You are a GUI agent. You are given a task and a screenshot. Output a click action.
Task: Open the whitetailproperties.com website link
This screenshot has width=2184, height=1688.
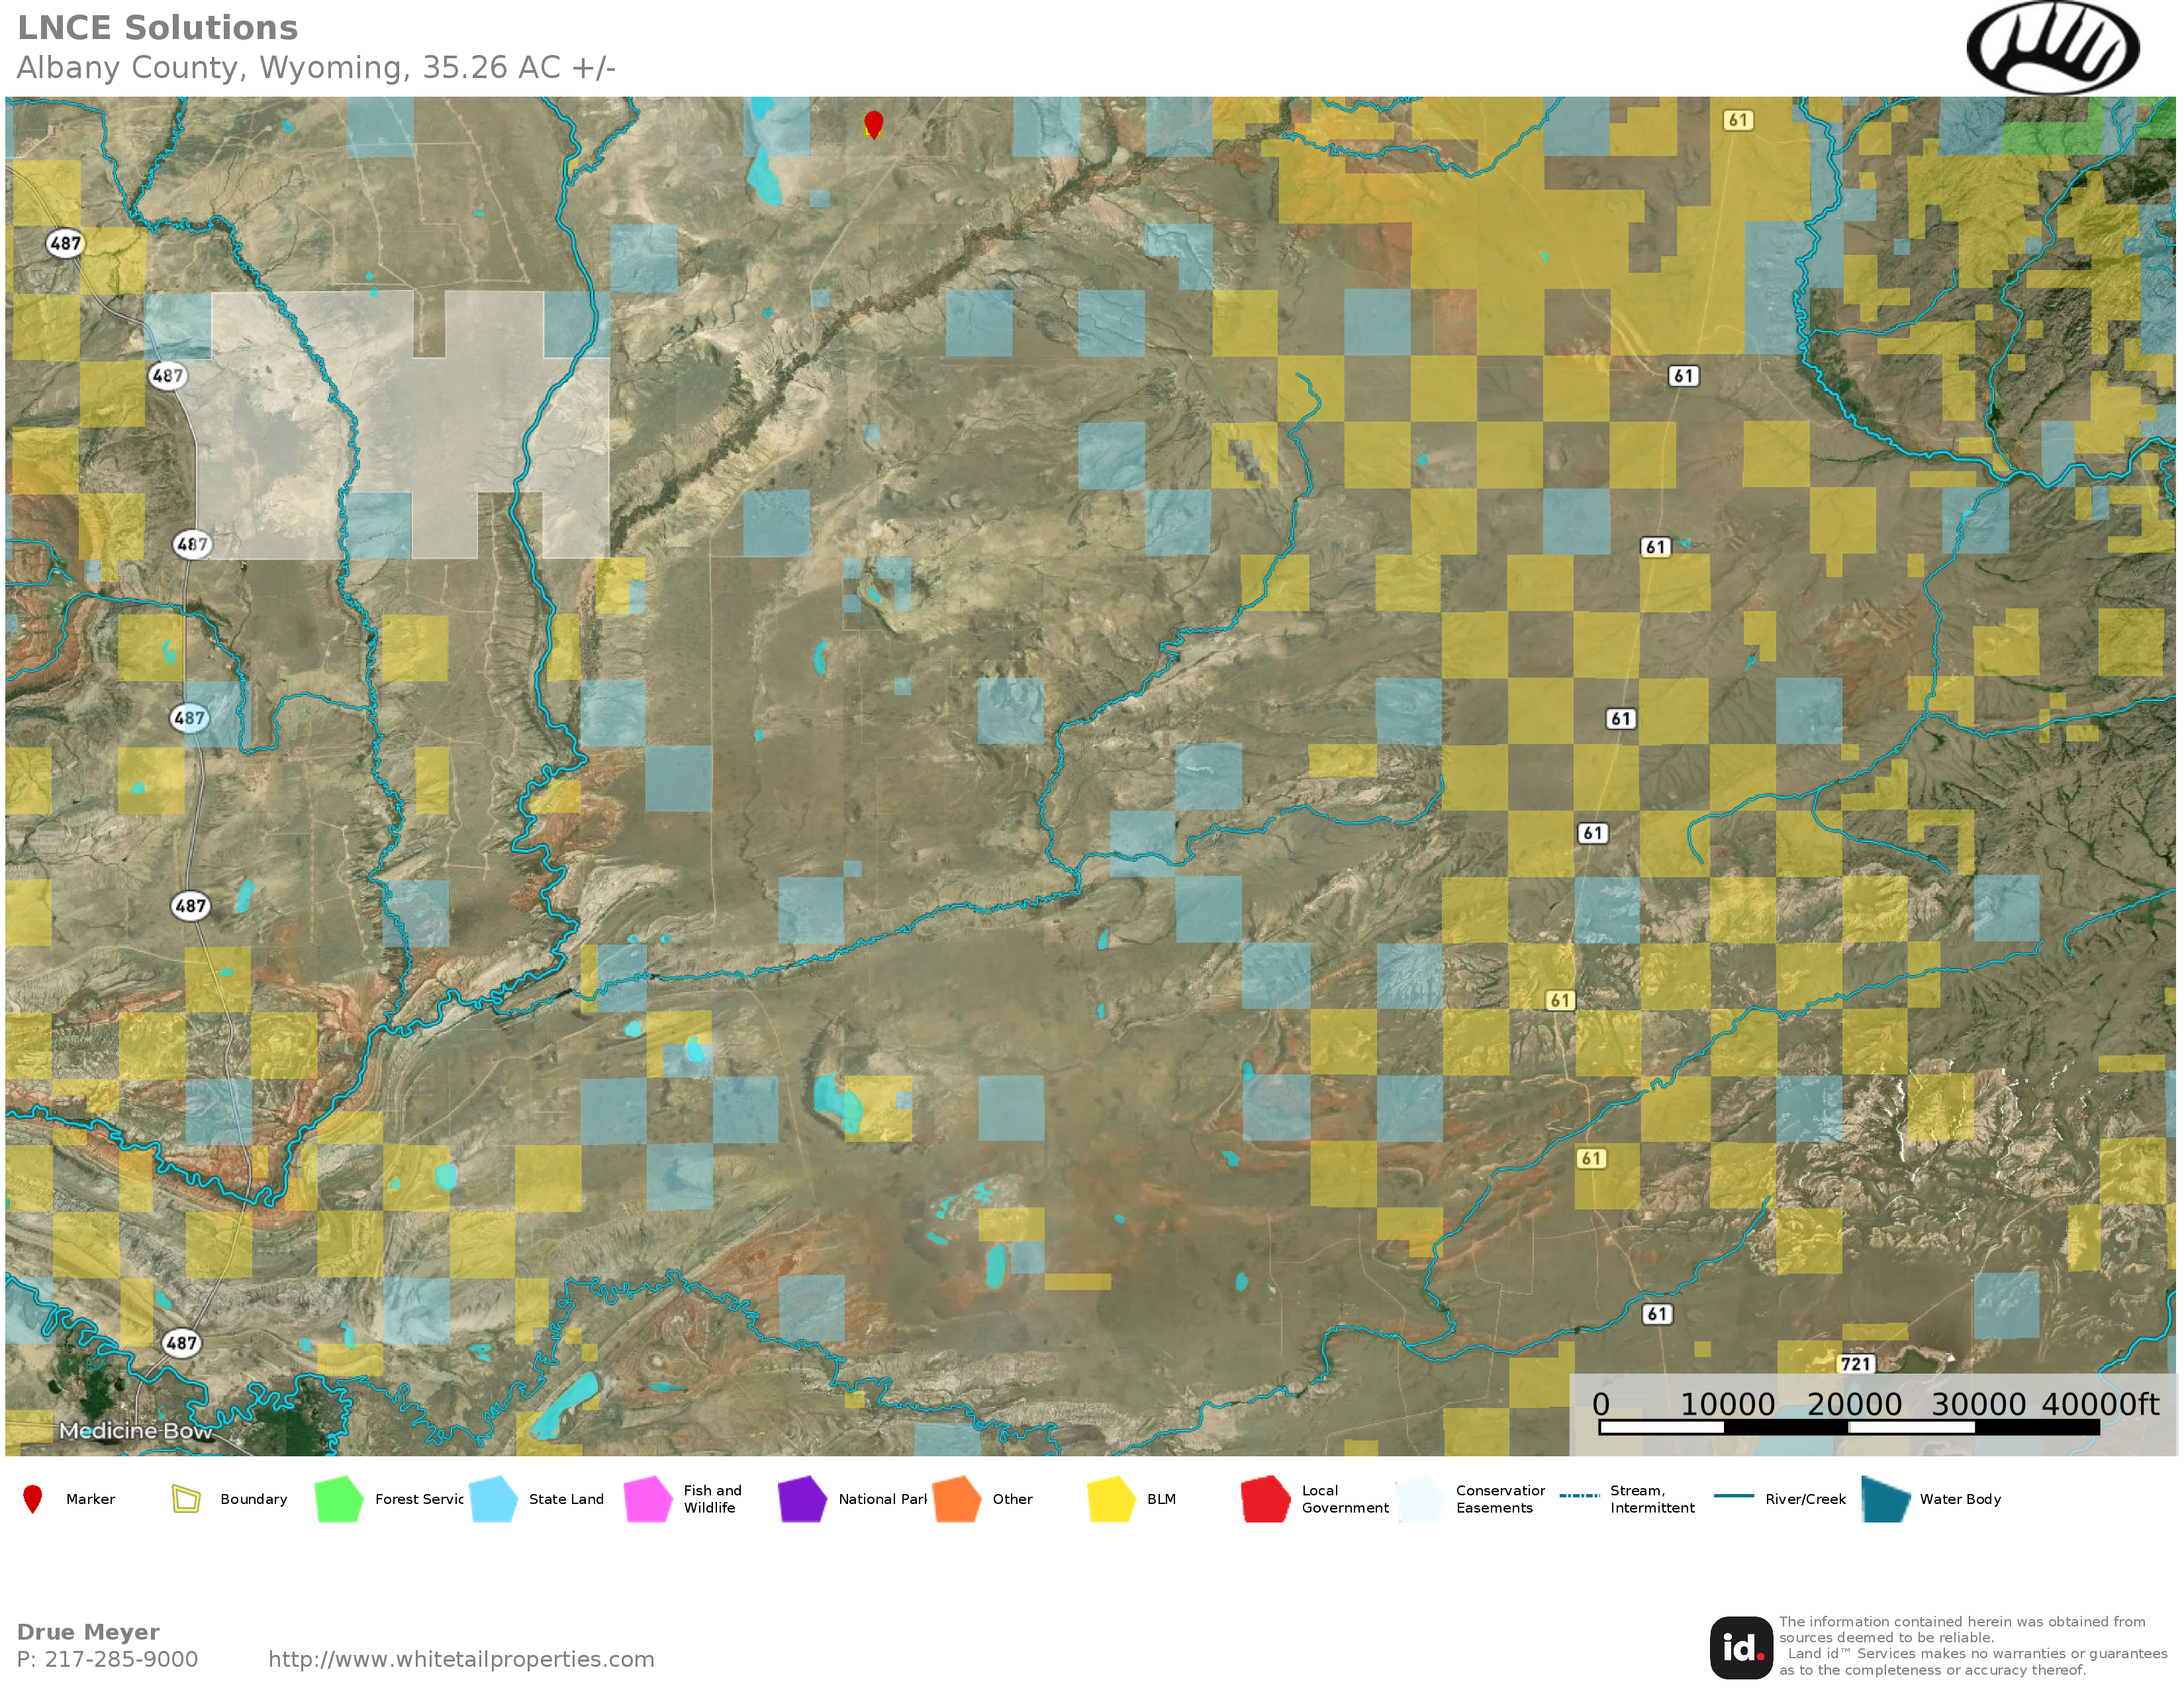point(461,1659)
